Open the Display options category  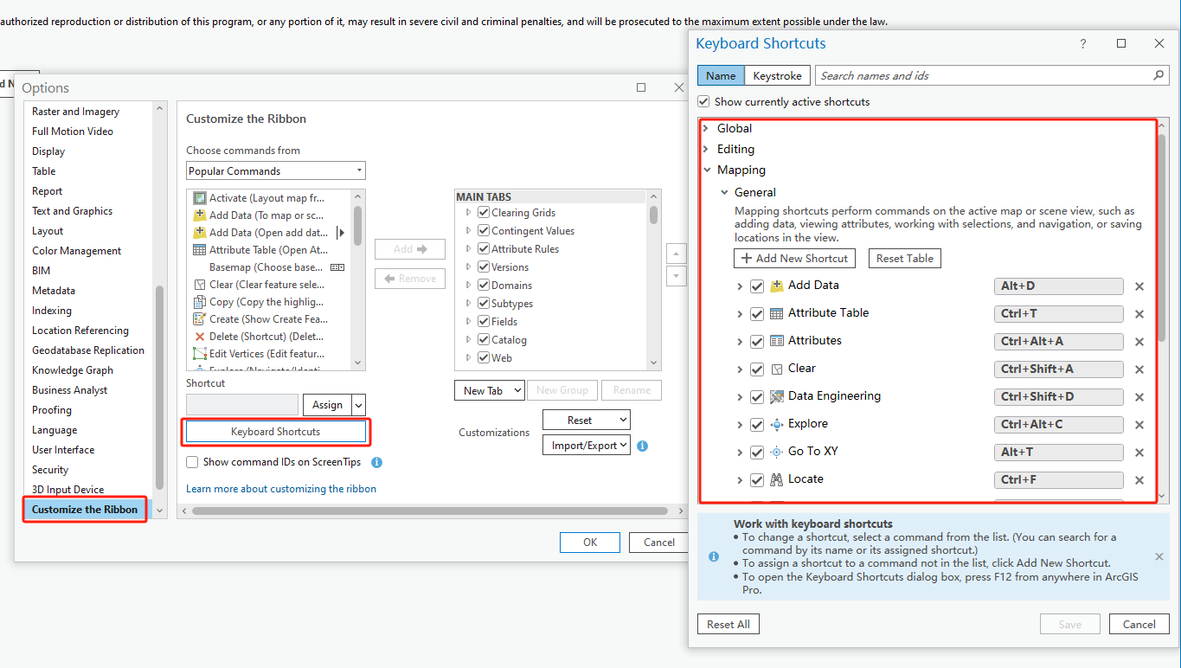[x=48, y=151]
